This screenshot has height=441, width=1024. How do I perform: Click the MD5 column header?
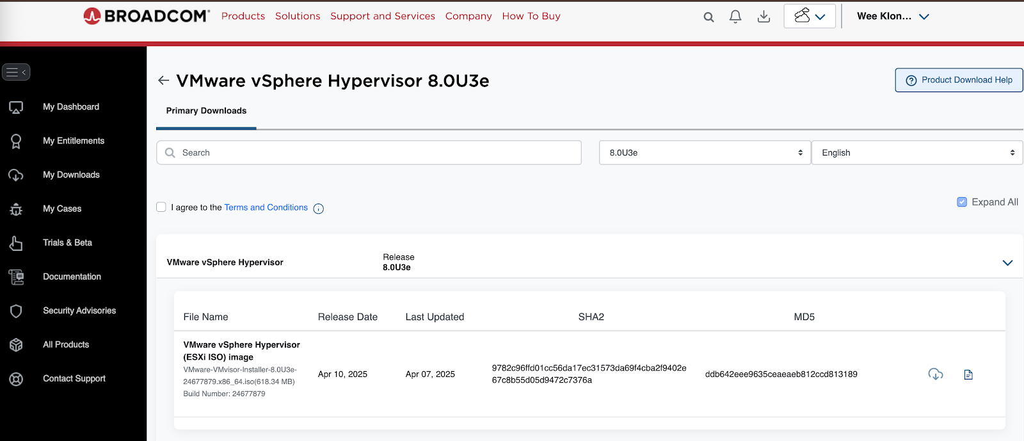(804, 317)
